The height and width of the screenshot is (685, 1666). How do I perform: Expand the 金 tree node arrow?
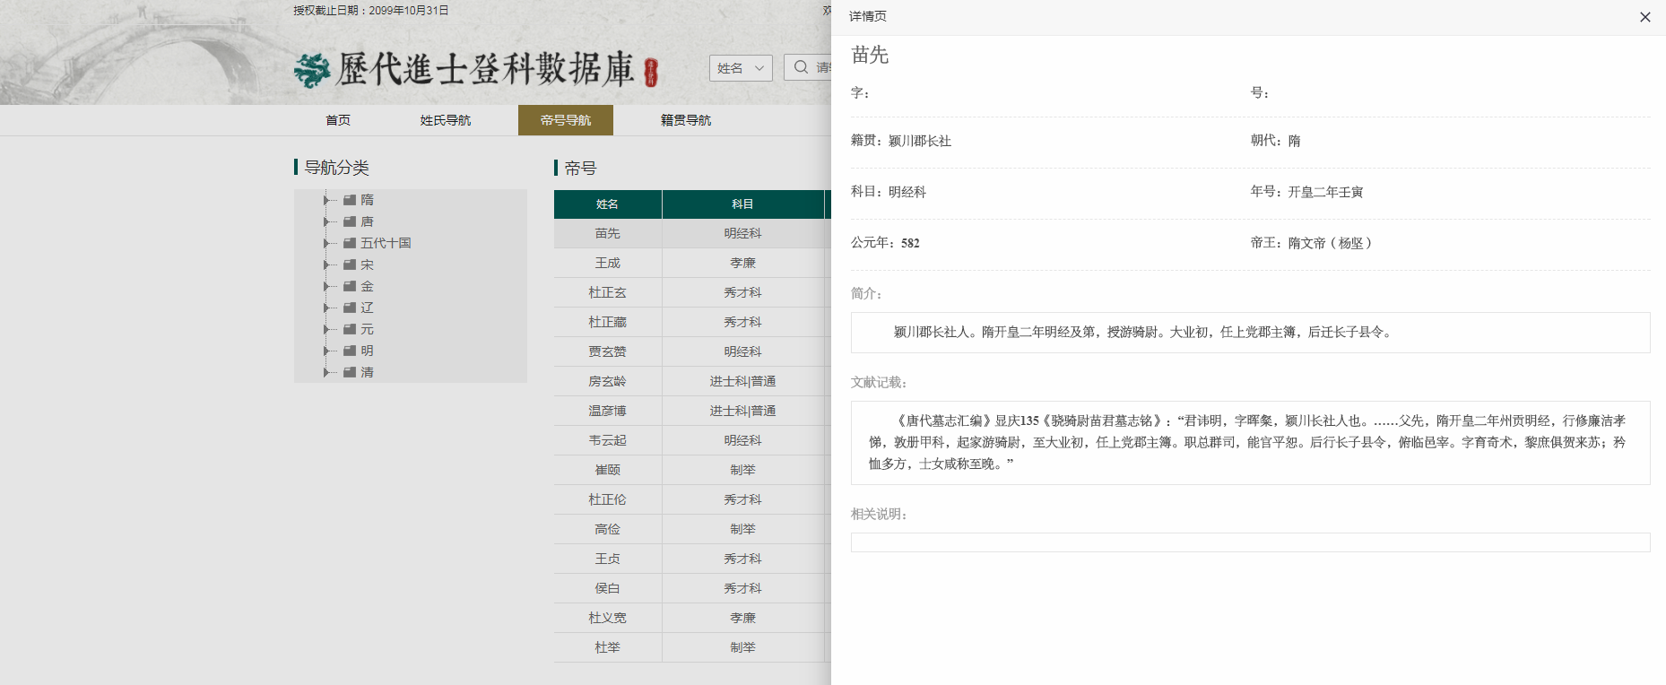[327, 286]
